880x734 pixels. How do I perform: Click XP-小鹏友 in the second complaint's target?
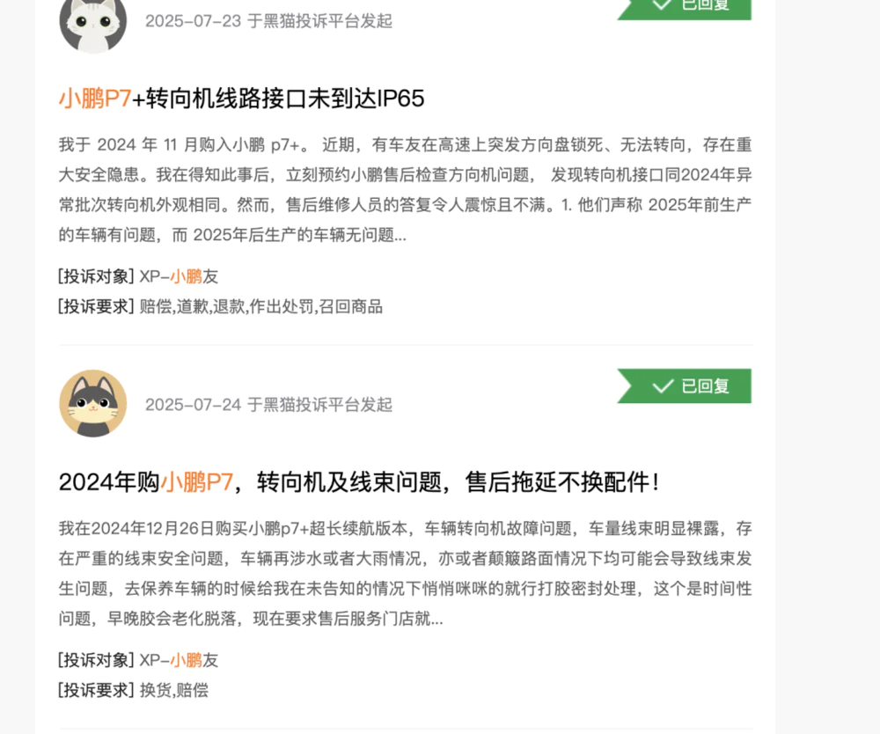coord(179,660)
